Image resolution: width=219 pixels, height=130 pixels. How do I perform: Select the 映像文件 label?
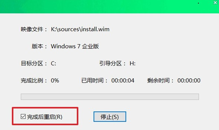(x=32, y=29)
